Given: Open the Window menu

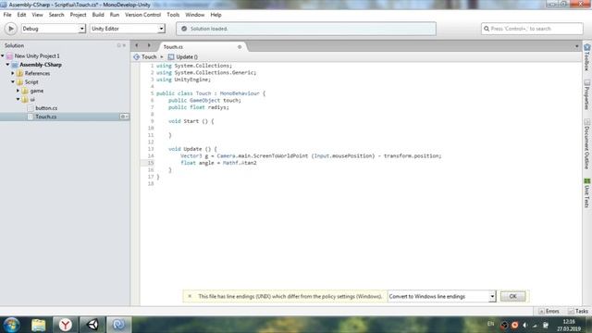Looking at the screenshot, I should (x=195, y=15).
